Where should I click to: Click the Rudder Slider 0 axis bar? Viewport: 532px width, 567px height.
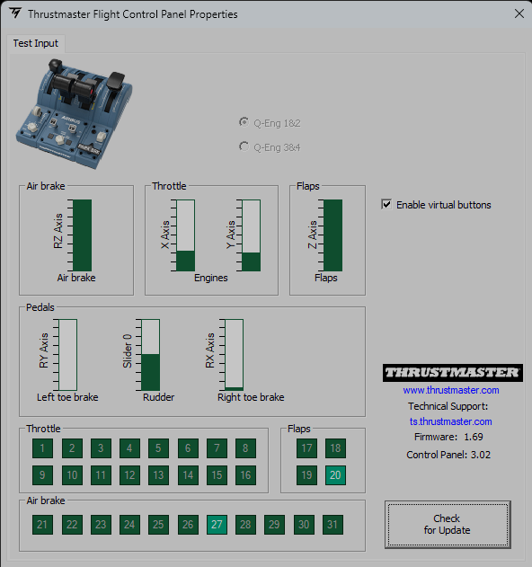[150, 355]
